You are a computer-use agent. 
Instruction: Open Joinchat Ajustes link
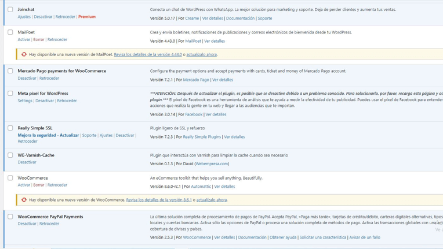point(24,17)
